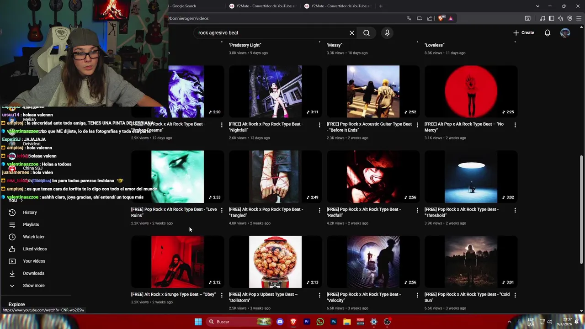Open the Before It Ends video thumbnail
Image resolution: width=585 pixels, height=329 pixels.
pos(373,91)
